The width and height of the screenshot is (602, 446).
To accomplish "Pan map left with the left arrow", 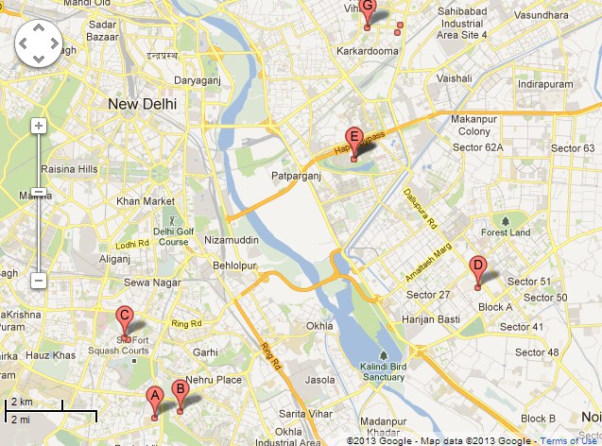I will point(23,43).
